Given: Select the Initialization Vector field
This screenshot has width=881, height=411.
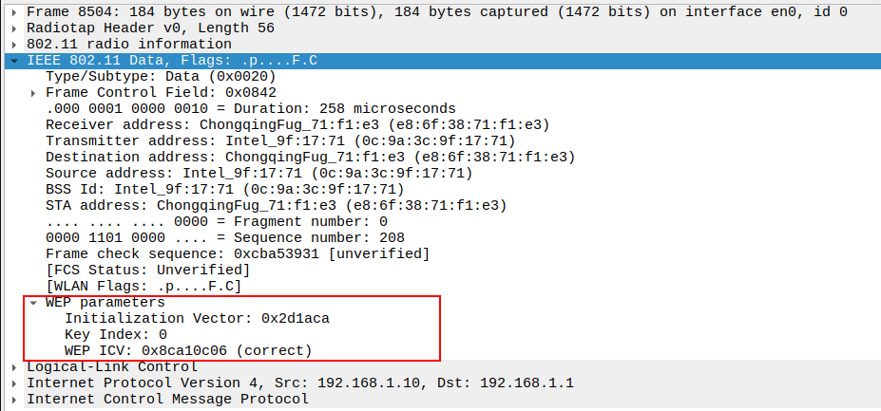Looking at the screenshot, I should pos(197,319).
